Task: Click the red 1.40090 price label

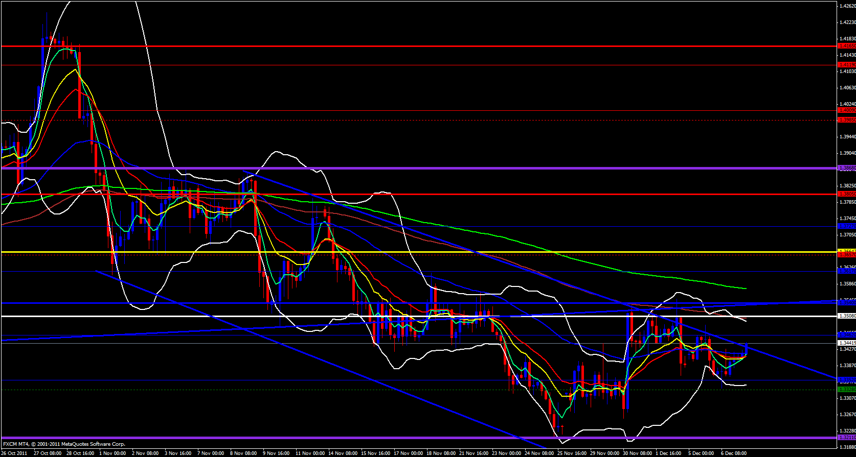Action: pos(847,110)
